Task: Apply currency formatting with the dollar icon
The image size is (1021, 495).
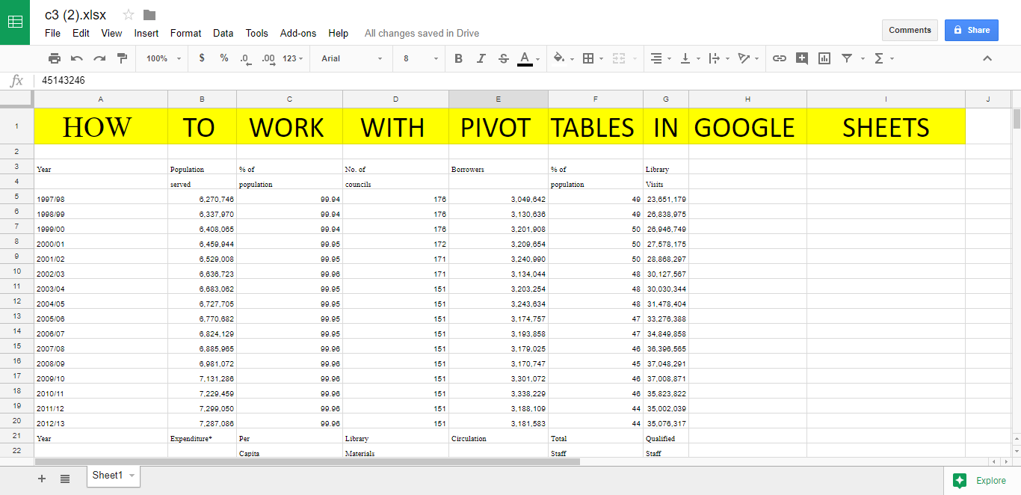Action: click(x=201, y=58)
